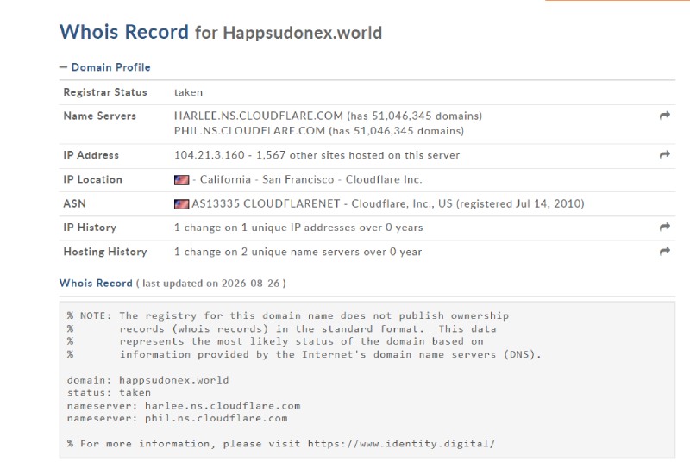Click HARLEE.NS.CLOUDFLARE.COM name server text

(258, 115)
